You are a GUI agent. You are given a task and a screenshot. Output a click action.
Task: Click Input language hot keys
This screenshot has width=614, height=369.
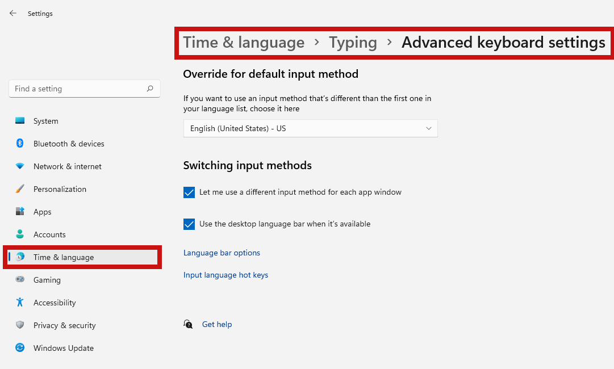click(x=225, y=275)
